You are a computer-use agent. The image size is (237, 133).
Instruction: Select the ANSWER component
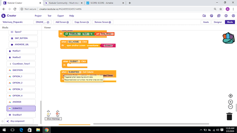21,102
